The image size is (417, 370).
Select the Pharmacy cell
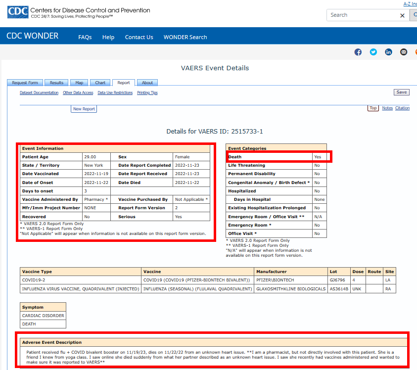click(x=96, y=199)
